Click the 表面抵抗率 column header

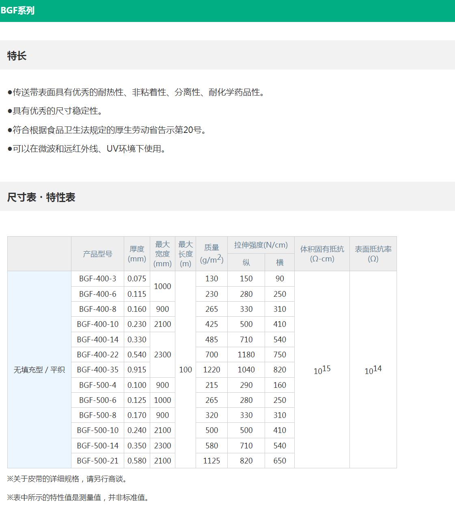pos(373,254)
